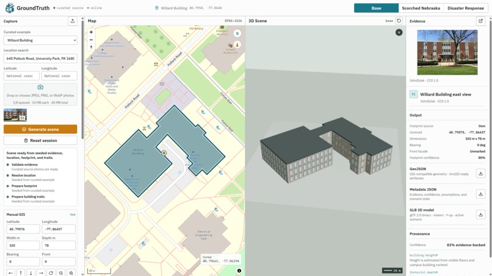The height and width of the screenshot is (276, 492).
Task: Click the footprint.depthM provenance link
Action: [x=423, y=272]
